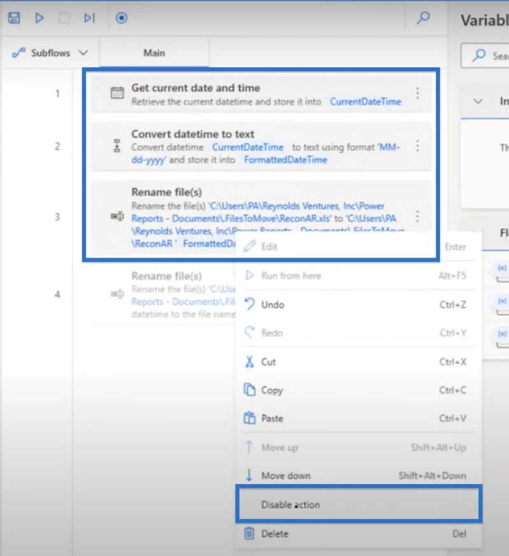Click the line number 3 in the gutter
Screen dimensions: 509x556
point(57,216)
